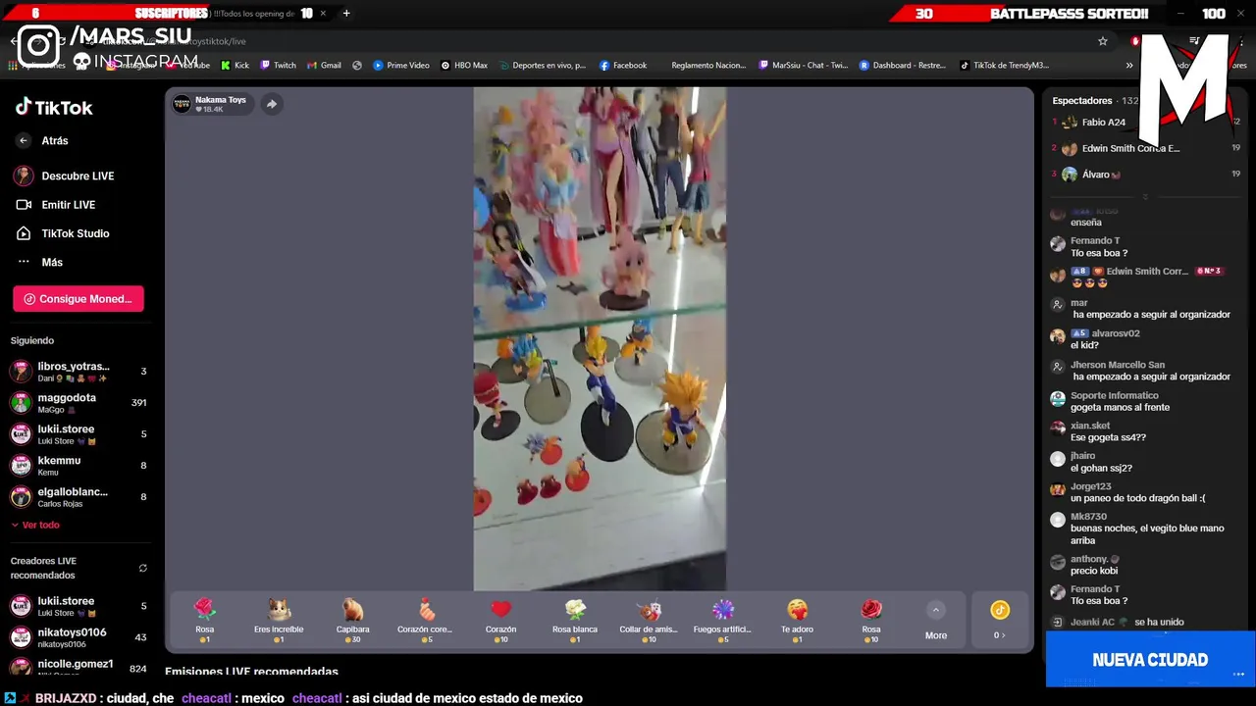Open Descubre LIVE in the sidebar
Screen dimensions: 1256x706
click(x=65, y=176)
